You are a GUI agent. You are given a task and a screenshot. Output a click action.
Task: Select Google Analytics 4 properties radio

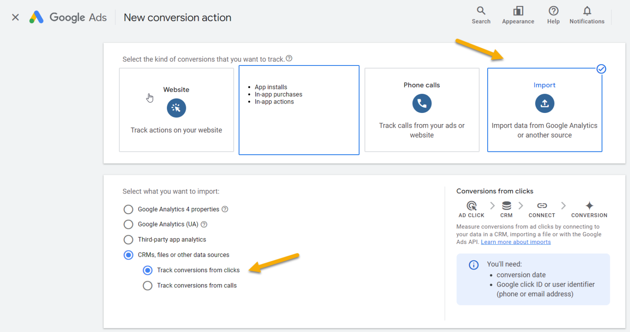coord(128,210)
